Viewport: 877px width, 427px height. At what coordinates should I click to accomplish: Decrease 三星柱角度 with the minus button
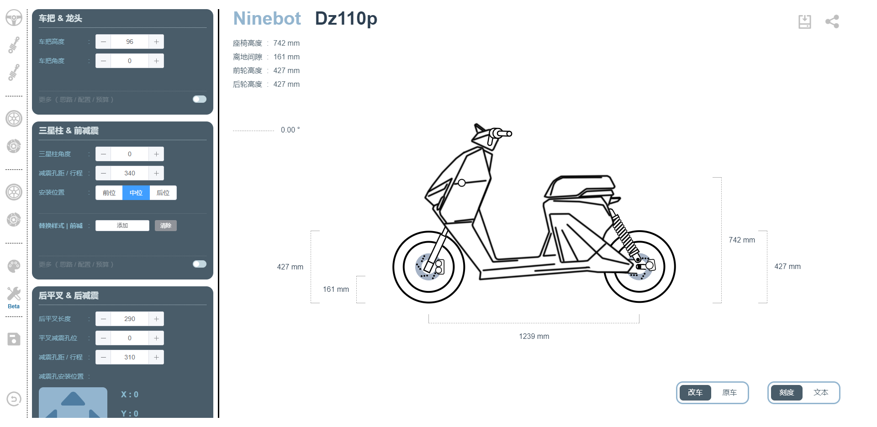103,154
